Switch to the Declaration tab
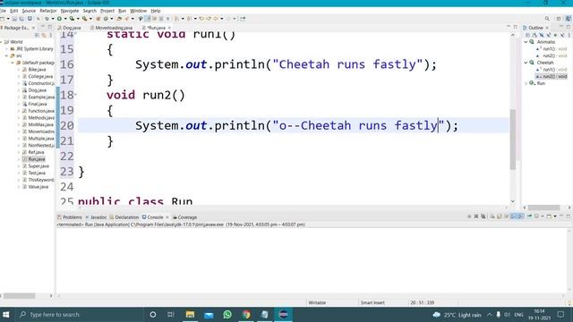 (x=127, y=217)
